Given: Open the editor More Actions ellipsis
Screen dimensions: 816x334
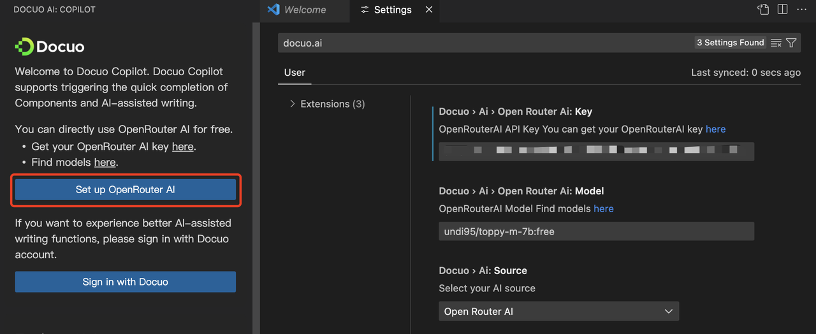Looking at the screenshot, I should tap(801, 10).
